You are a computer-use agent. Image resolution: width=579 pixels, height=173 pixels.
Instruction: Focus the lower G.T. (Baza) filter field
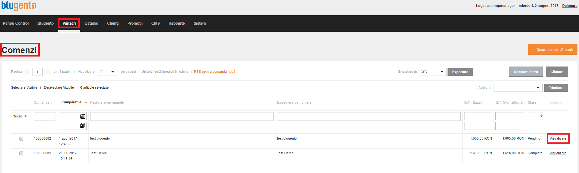(x=478, y=126)
